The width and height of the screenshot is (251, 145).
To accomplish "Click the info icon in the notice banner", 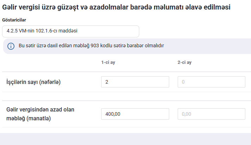I will (11, 46).
